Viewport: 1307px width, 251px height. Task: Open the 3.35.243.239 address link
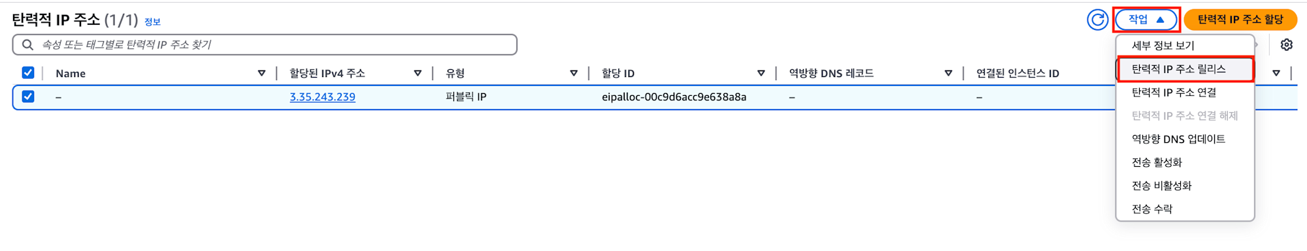(x=323, y=96)
